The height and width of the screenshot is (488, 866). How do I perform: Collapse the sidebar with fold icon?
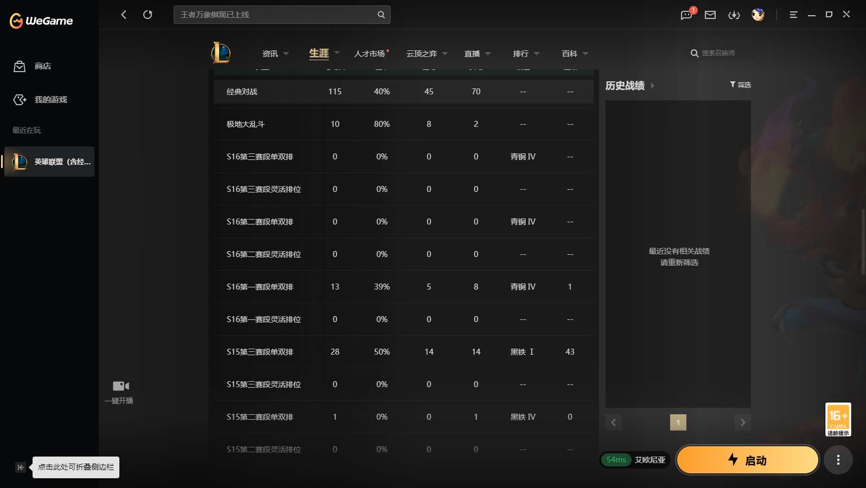click(x=21, y=467)
